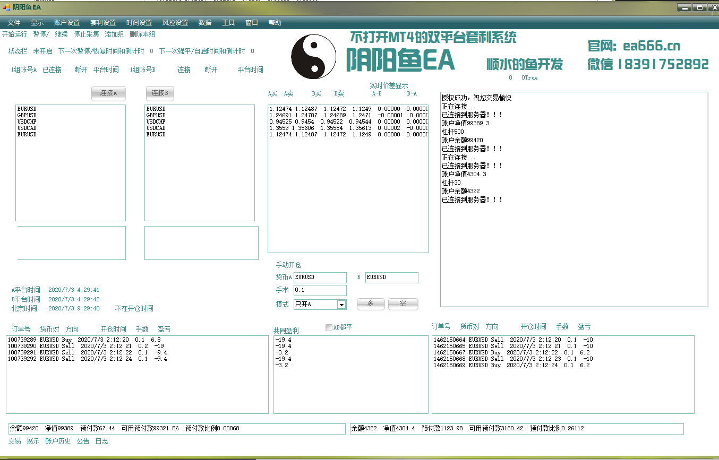
Task: Click the 多 (long) button
Action: 370,304
